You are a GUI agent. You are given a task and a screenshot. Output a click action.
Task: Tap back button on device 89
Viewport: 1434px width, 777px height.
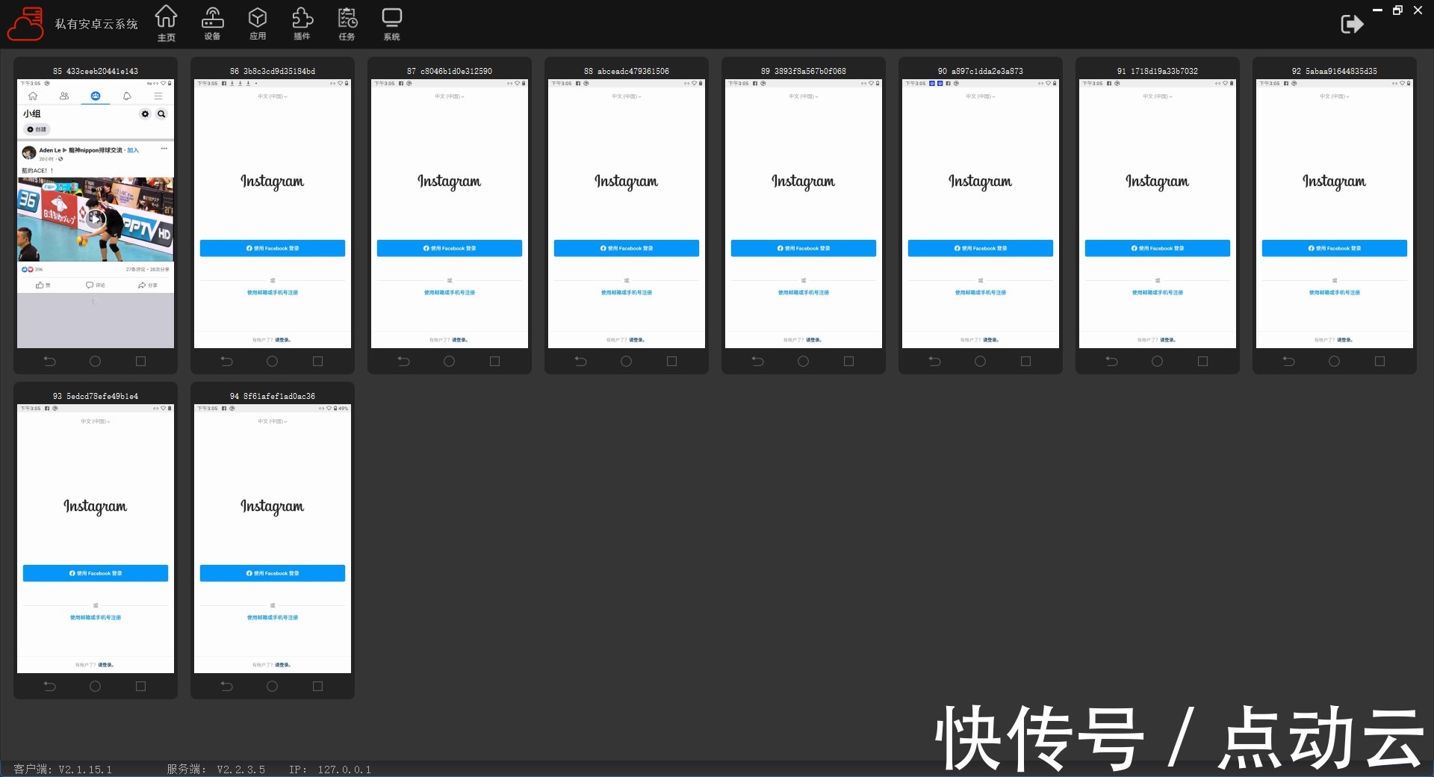758,362
